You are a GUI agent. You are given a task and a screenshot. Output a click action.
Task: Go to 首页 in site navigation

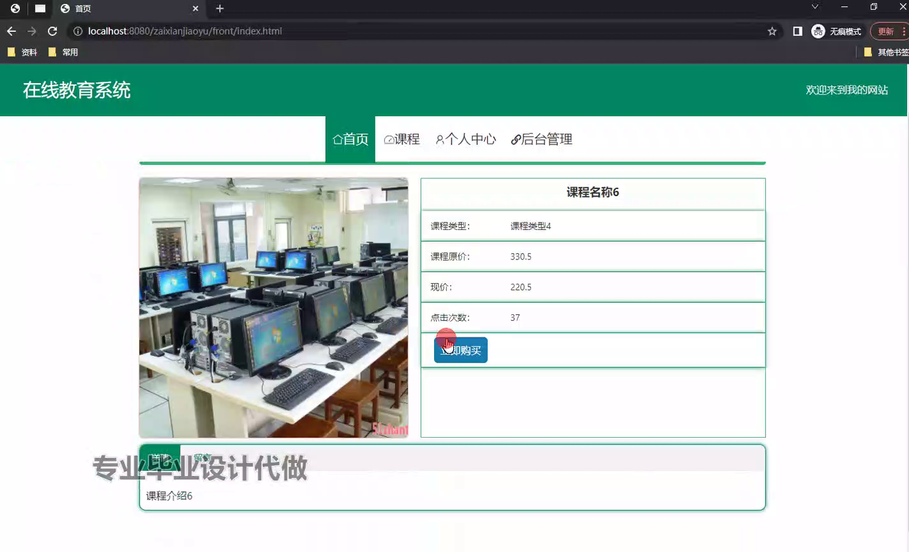(x=350, y=139)
